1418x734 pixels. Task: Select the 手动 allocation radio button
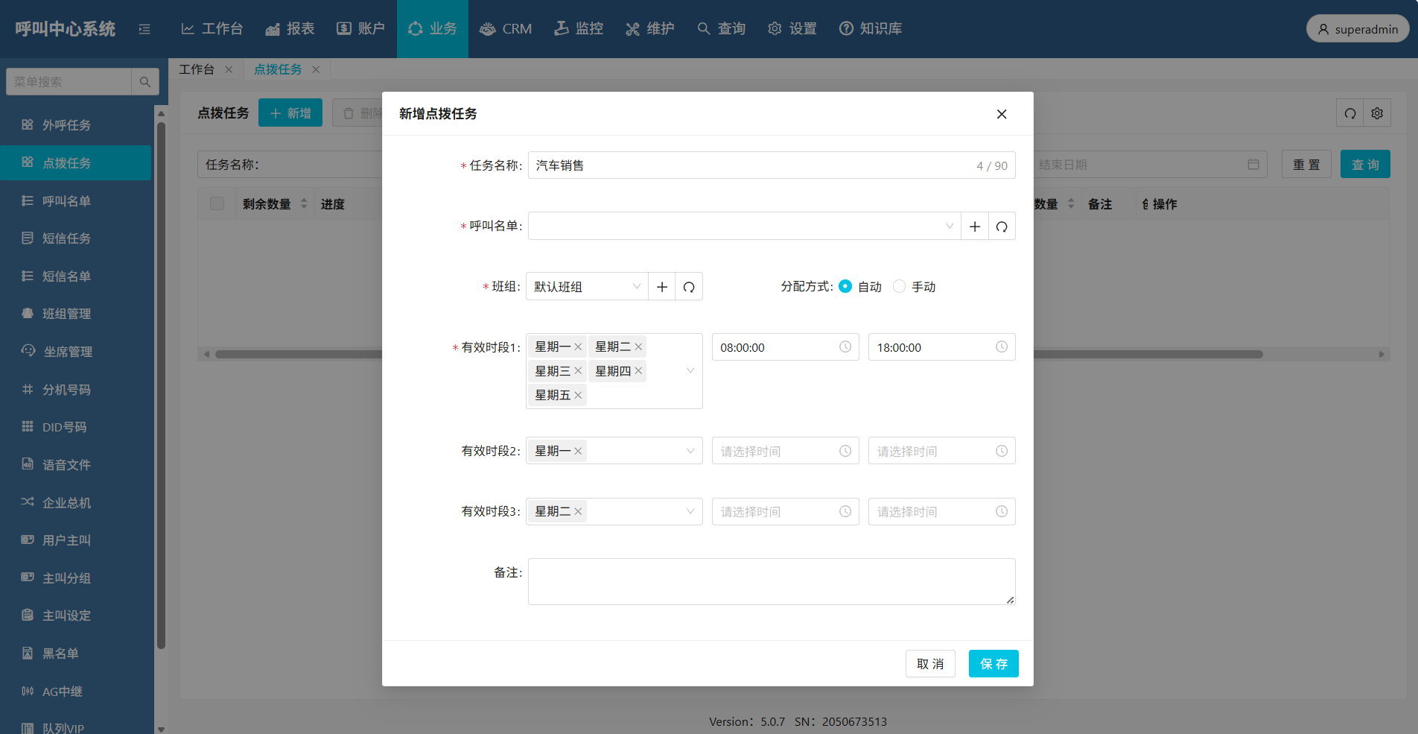pyautogui.click(x=900, y=286)
